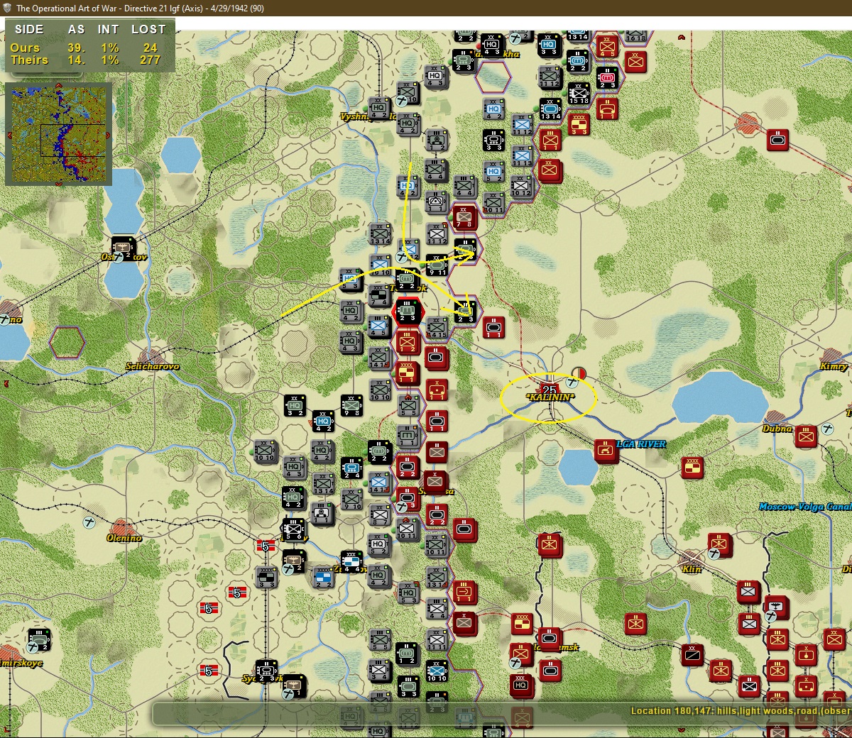852x738 pixels.
Task: Select the red XXXX counter east of Kalinin
Action: [x=692, y=467]
